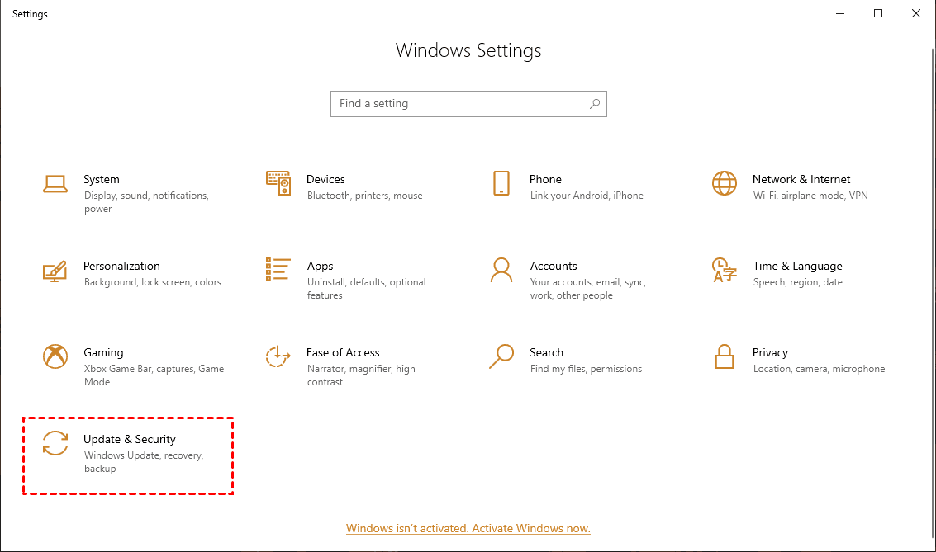Click "Wi-Fi, airplane mode, VPN" description

point(810,196)
